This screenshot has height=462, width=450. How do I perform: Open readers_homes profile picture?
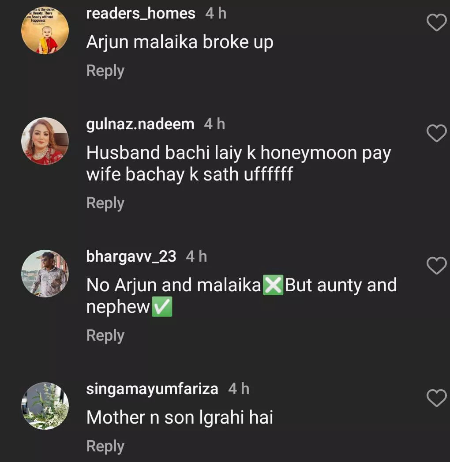[45, 30]
